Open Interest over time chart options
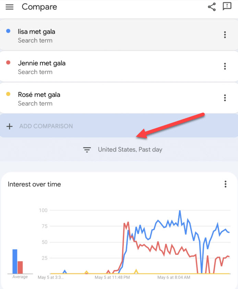Screen dimensions: 238x289 (225, 184)
